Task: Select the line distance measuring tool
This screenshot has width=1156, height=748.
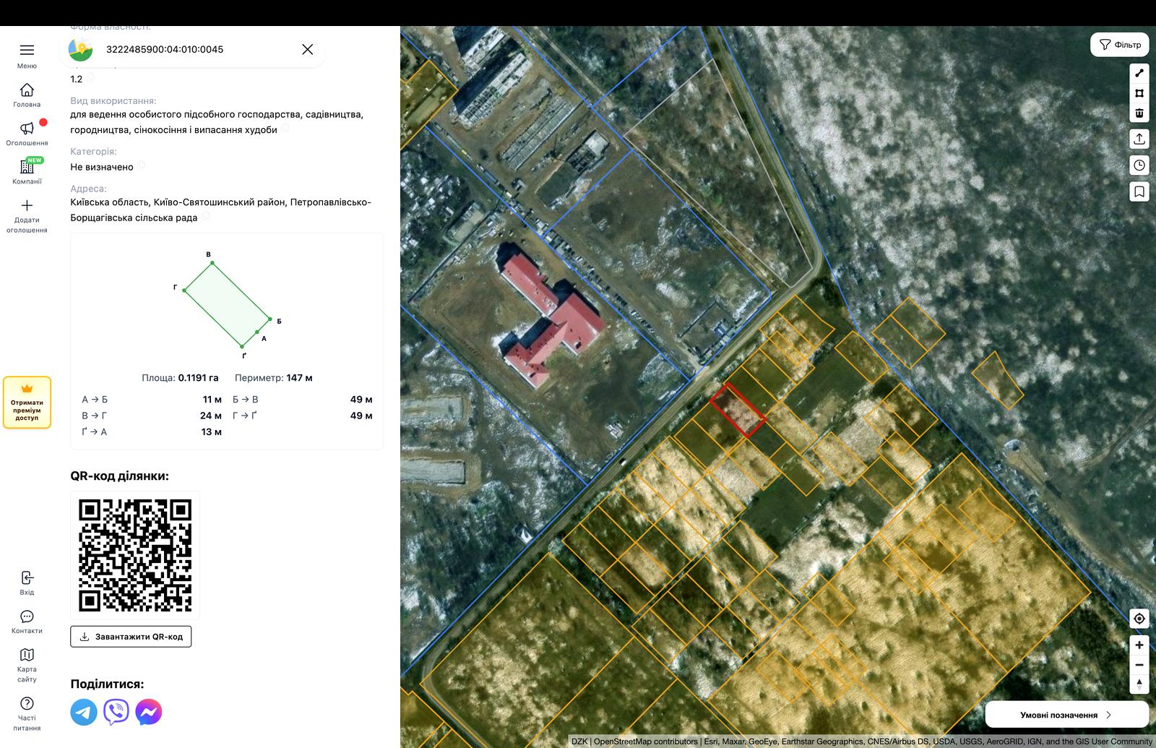Action: coord(1139,72)
